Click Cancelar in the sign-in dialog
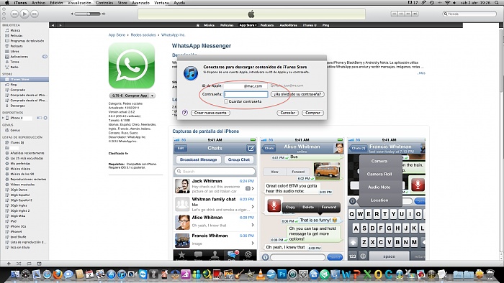 pos(287,113)
